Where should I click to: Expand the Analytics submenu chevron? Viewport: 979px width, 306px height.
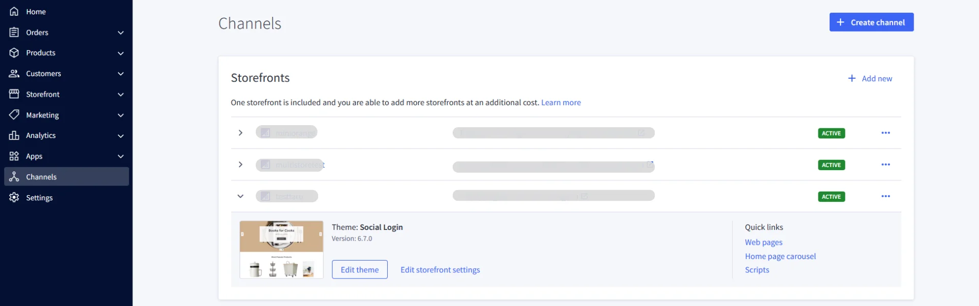pyautogui.click(x=121, y=136)
